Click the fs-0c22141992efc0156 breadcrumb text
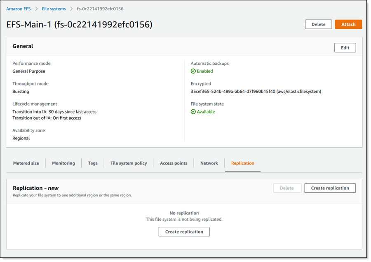The image size is (371, 262). pyautogui.click(x=100, y=9)
